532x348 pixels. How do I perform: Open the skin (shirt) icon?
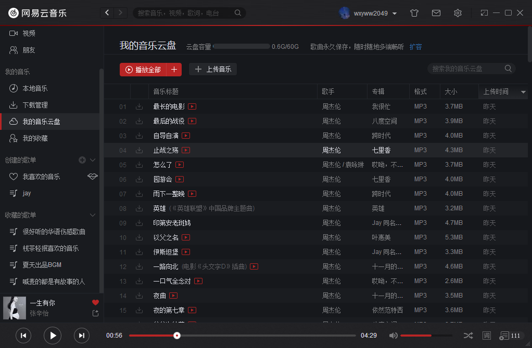414,13
